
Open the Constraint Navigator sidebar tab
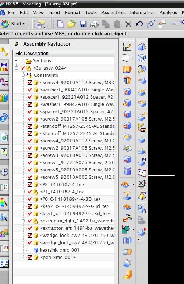tap(4, 67)
